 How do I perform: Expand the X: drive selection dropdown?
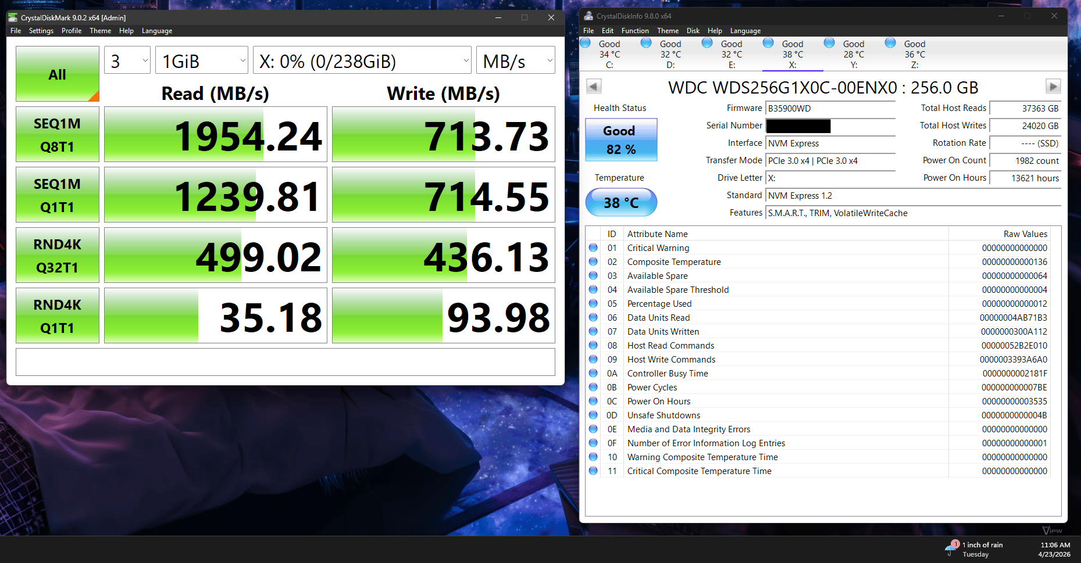[x=362, y=60]
